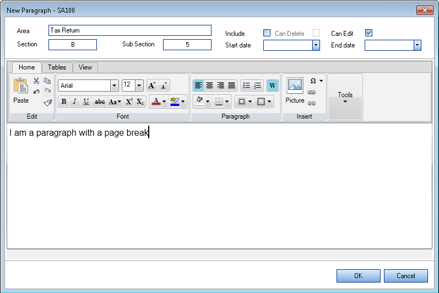This screenshot has width=439, height=293.
Task: Click the Area field with Tax Return
Action: tap(130, 30)
